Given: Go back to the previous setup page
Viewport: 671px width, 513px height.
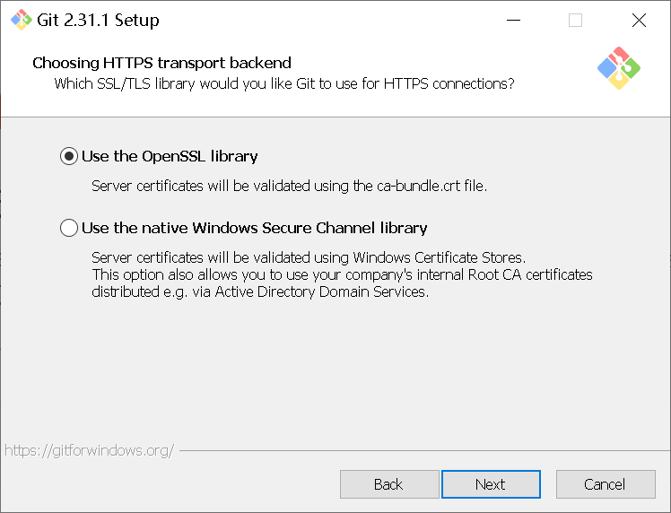Looking at the screenshot, I should (388, 484).
